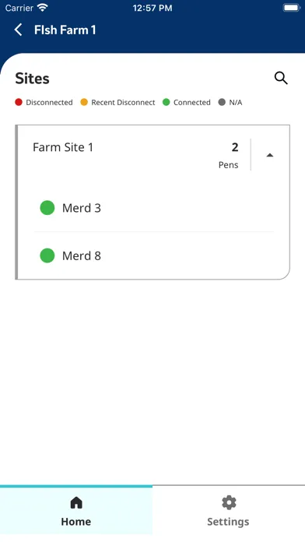Switch to the Home tab
This screenshot has width=305, height=542.
point(76,511)
